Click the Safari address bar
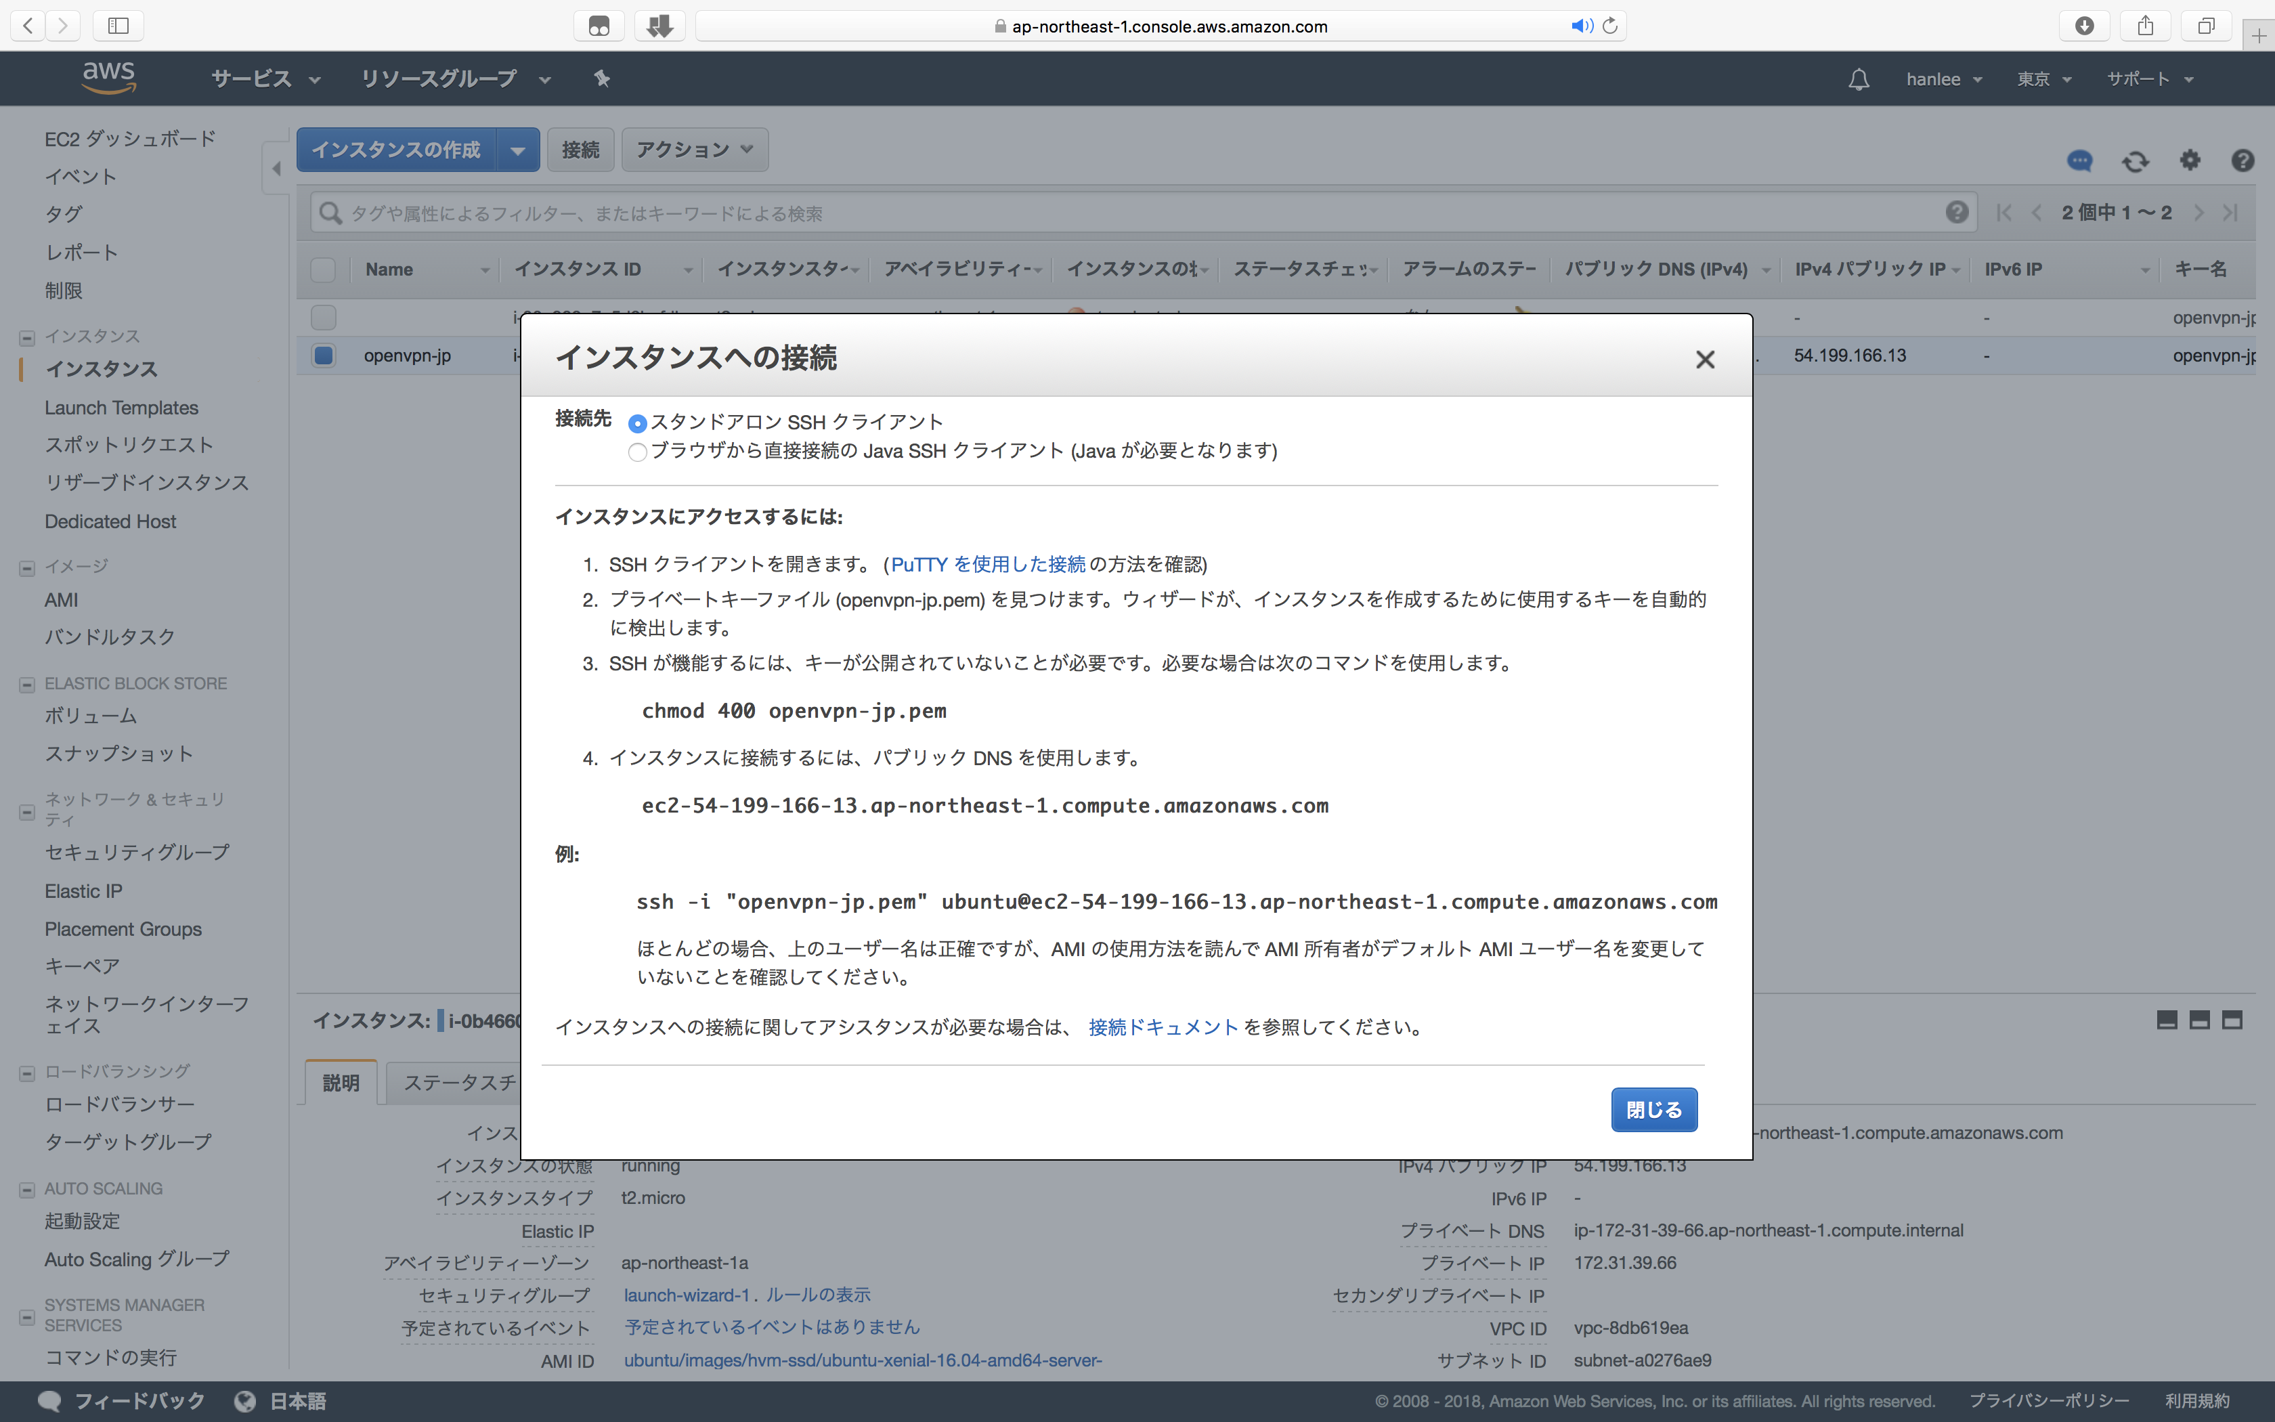Screen dimensions: 2275x1422 [x=1160, y=26]
